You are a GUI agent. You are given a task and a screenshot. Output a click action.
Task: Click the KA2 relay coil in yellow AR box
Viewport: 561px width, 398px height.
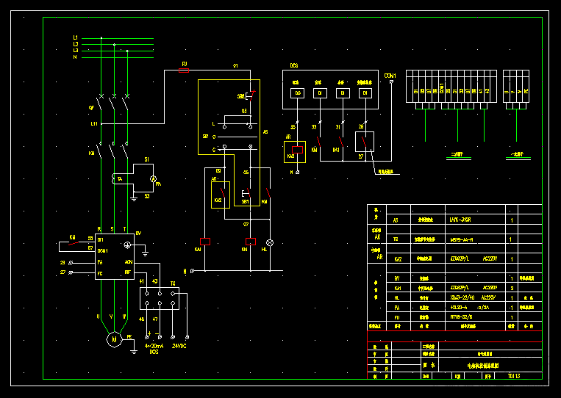(x=297, y=150)
